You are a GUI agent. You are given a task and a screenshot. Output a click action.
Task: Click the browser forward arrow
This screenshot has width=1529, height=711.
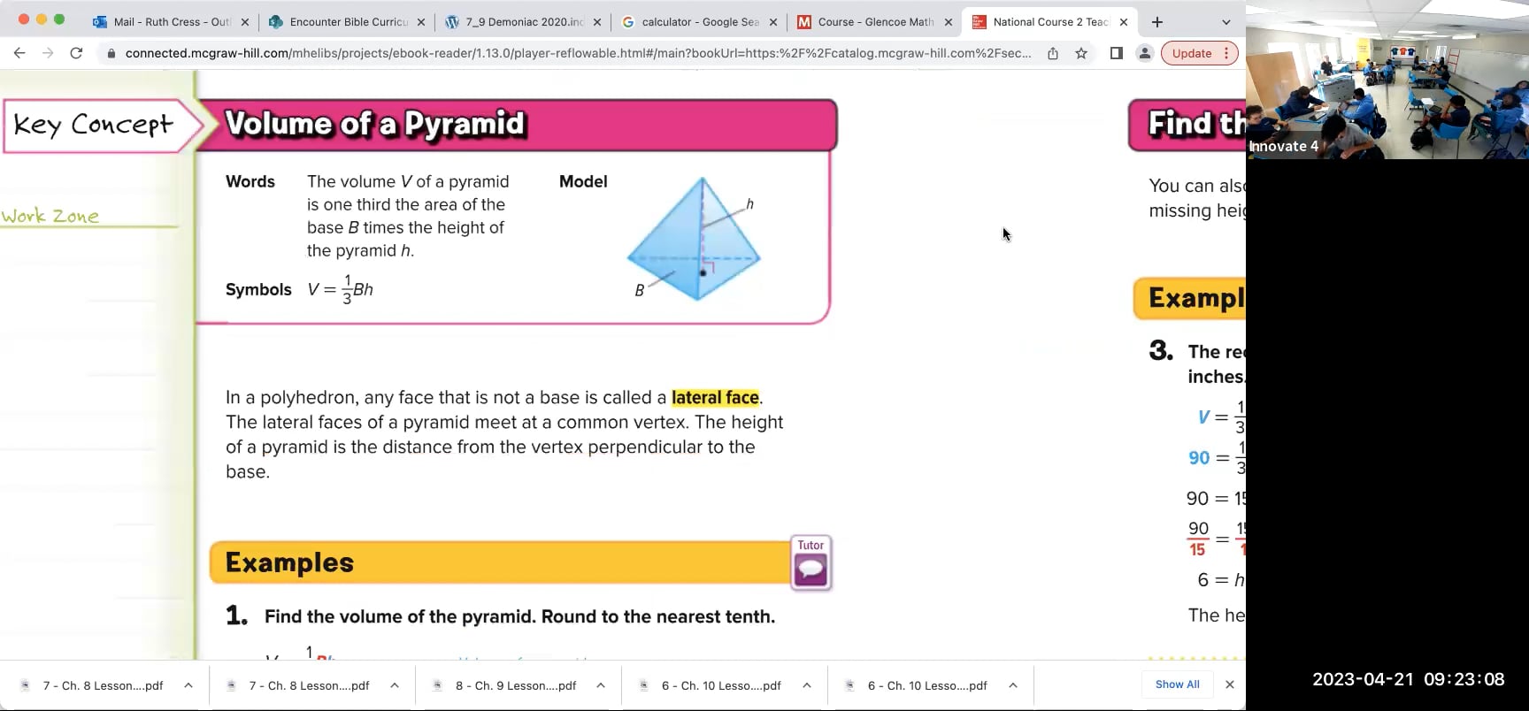[x=48, y=53]
